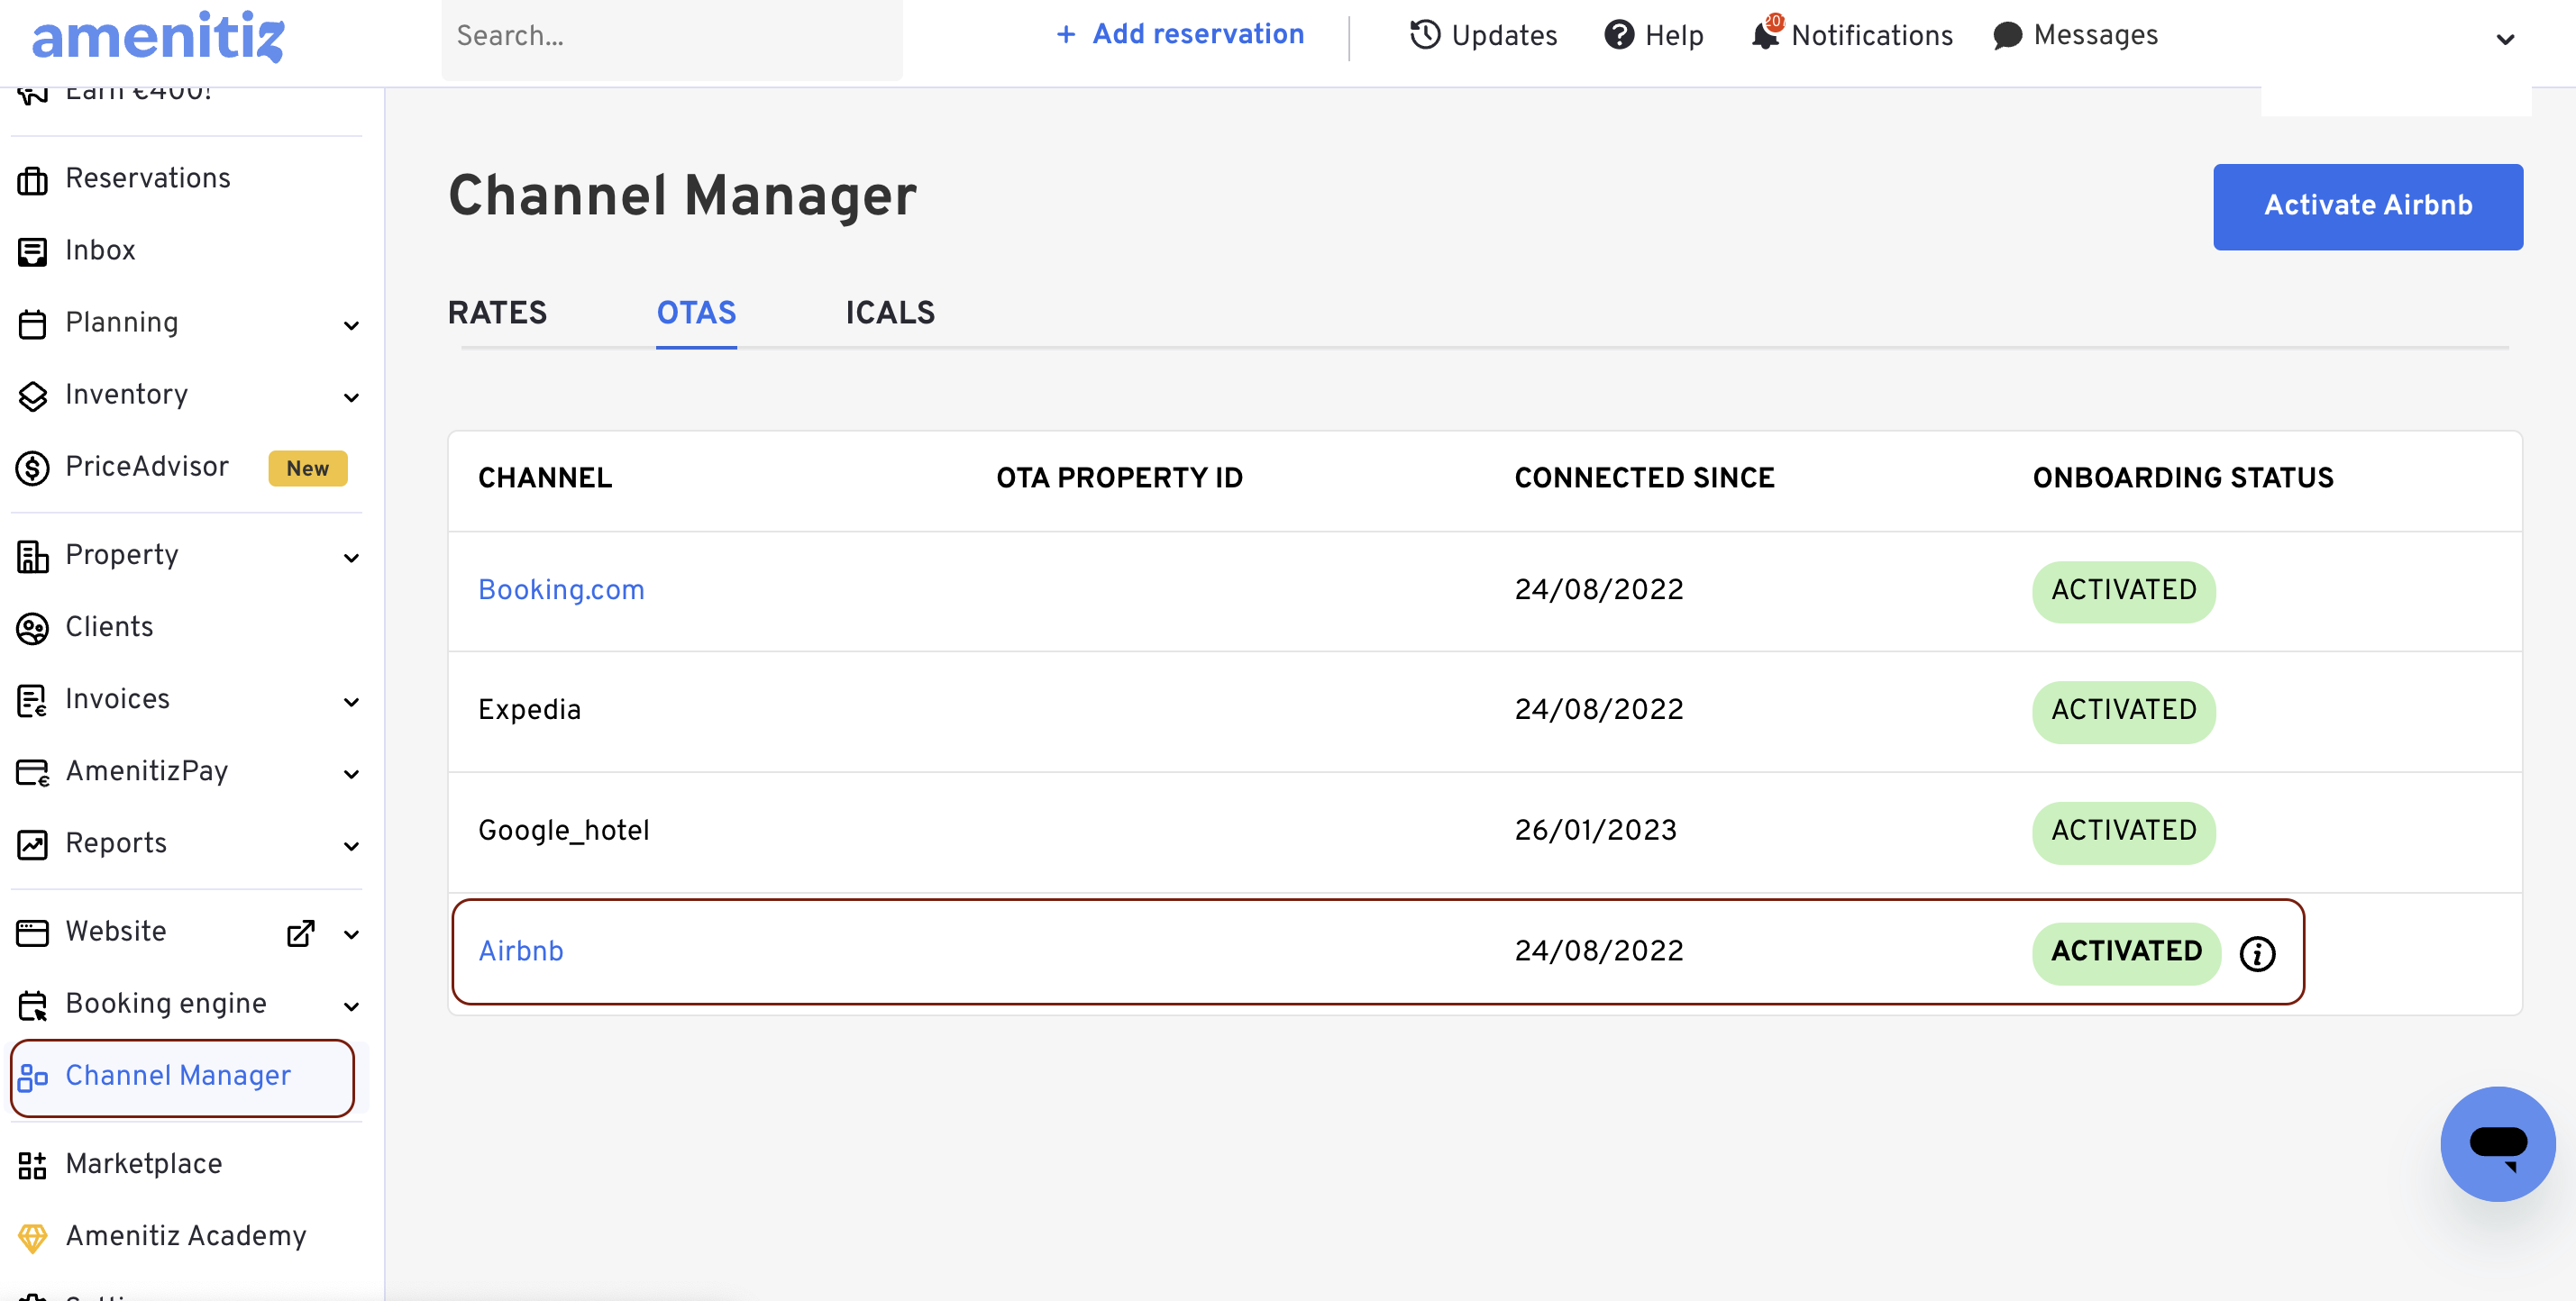Image resolution: width=2576 pixels, height=1301 pixels.
Task: Click the Property building icon
Action: click(x=32, y=557)
